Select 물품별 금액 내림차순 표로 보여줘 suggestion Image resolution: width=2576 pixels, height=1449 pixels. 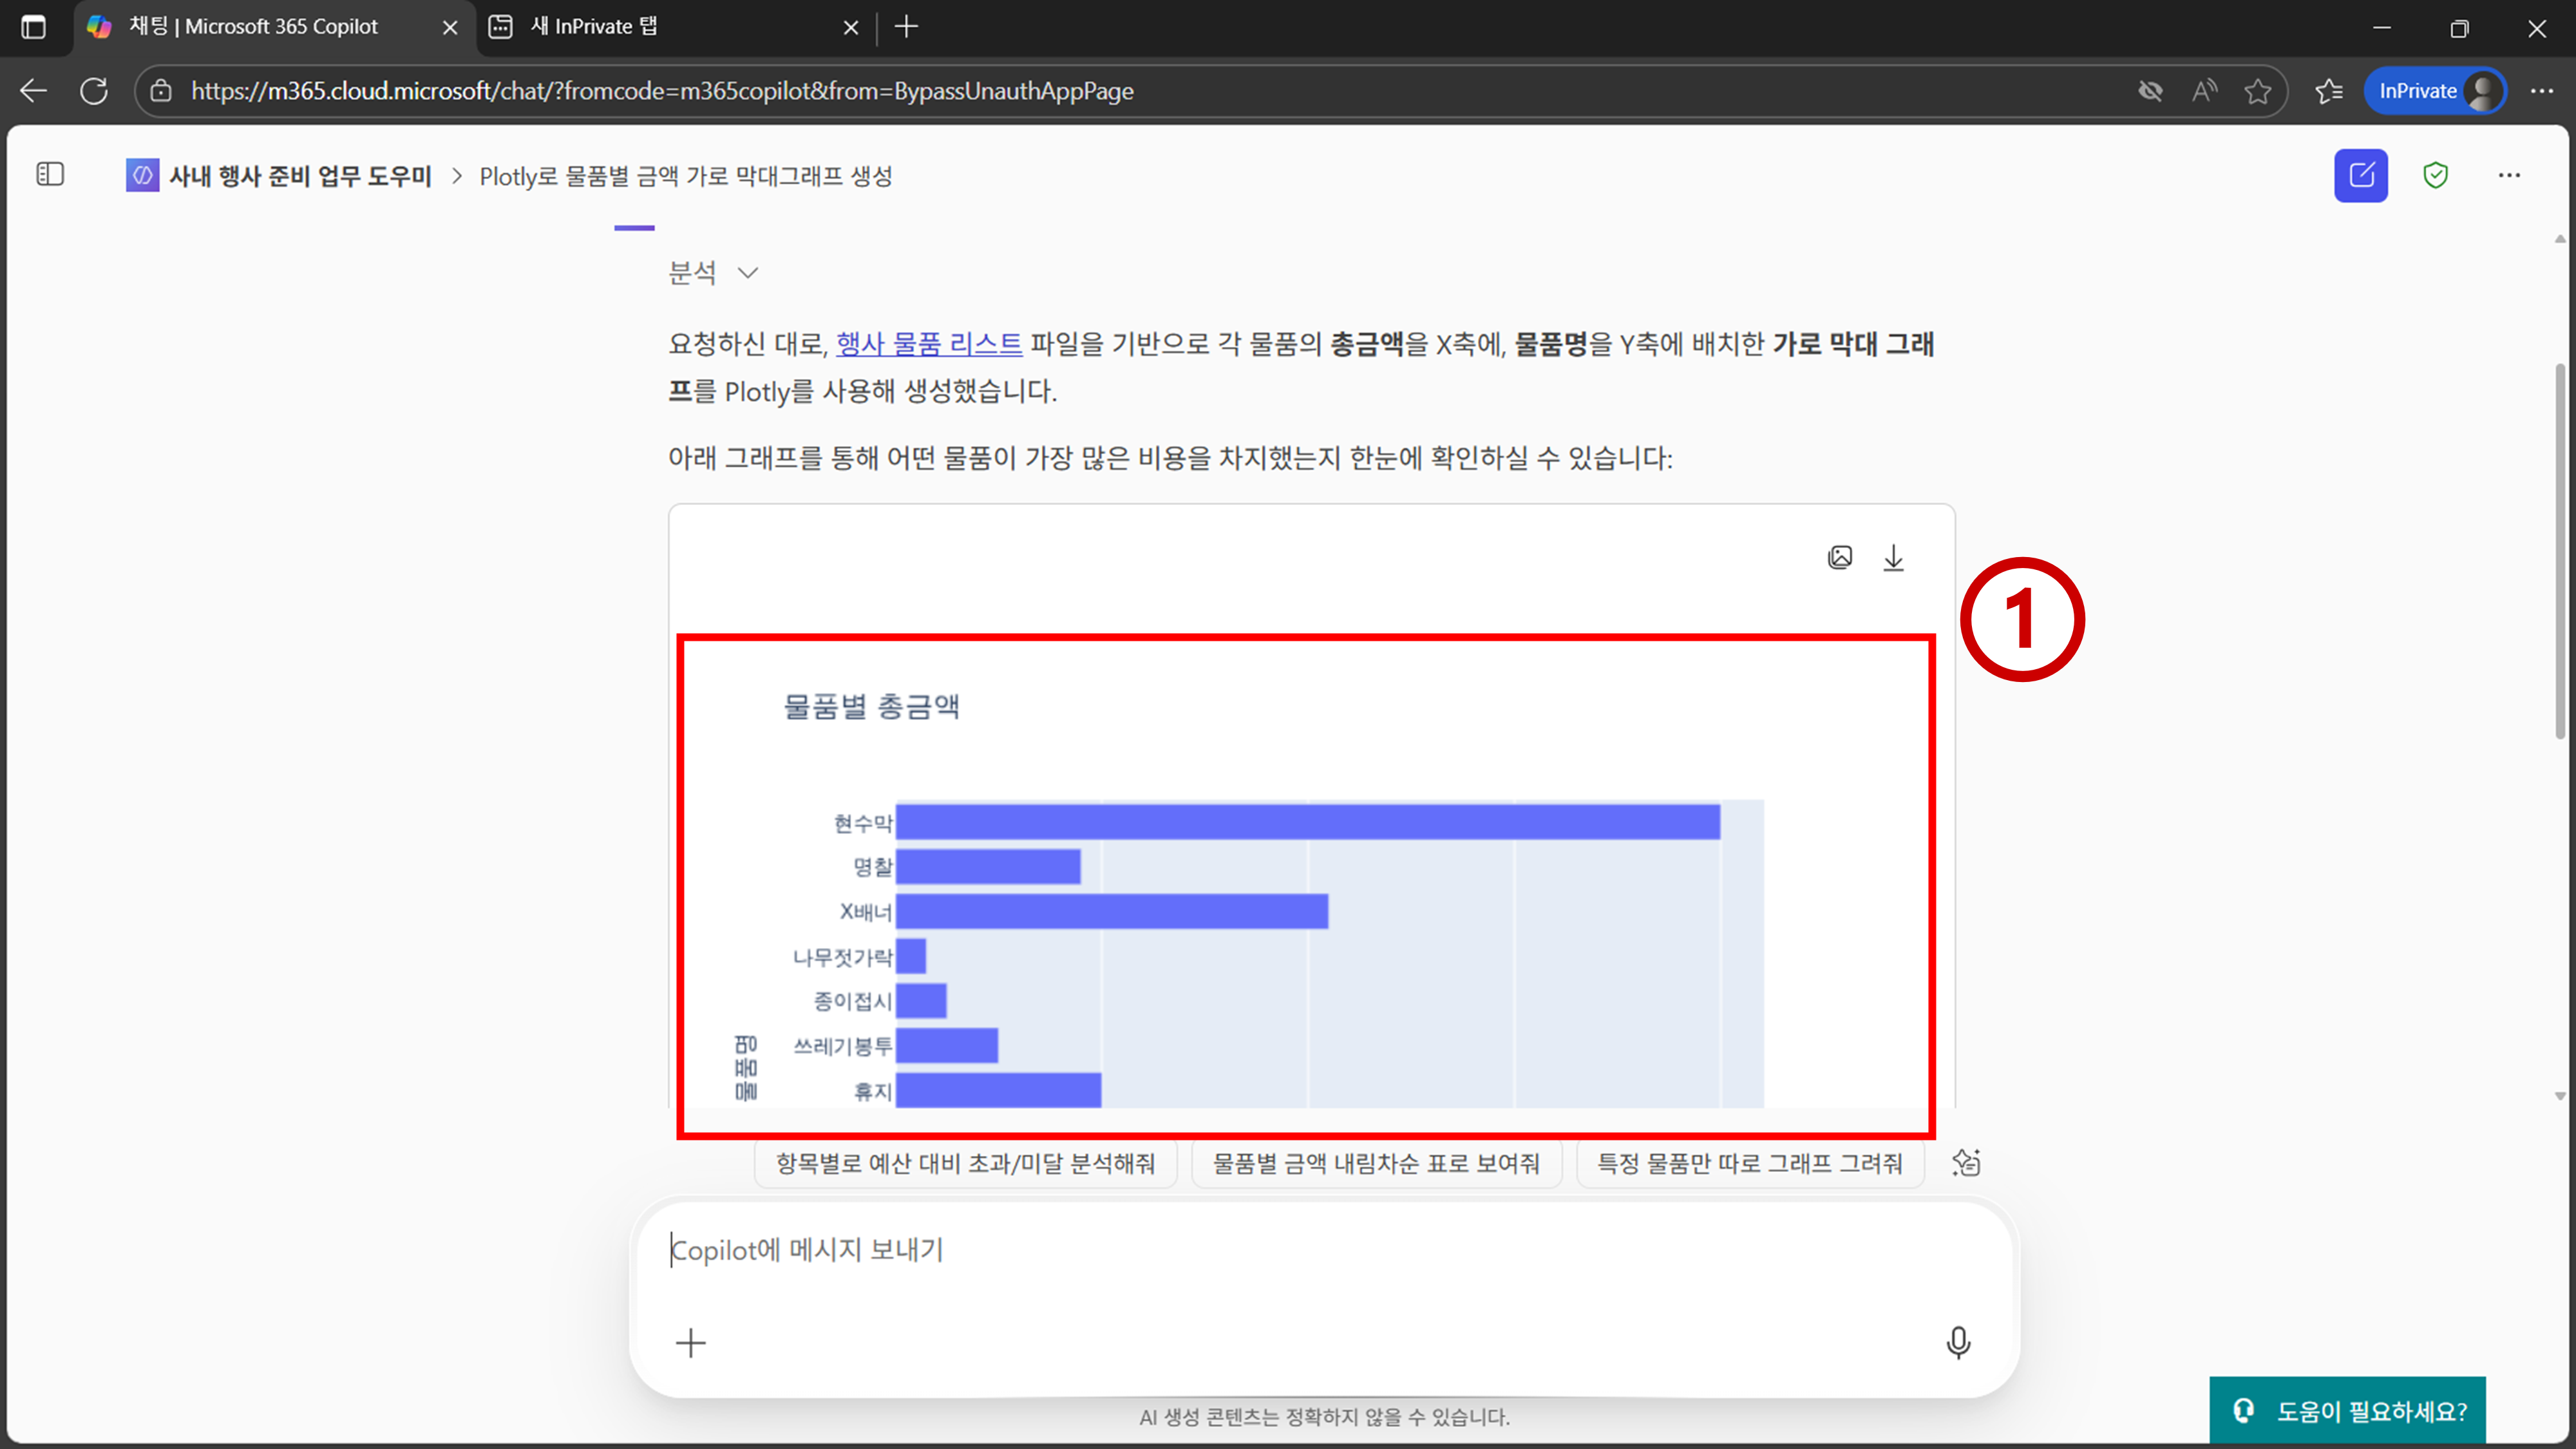(1376, 1163)
